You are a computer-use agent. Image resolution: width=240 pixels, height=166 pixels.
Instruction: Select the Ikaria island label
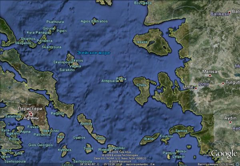pos(148,138)
